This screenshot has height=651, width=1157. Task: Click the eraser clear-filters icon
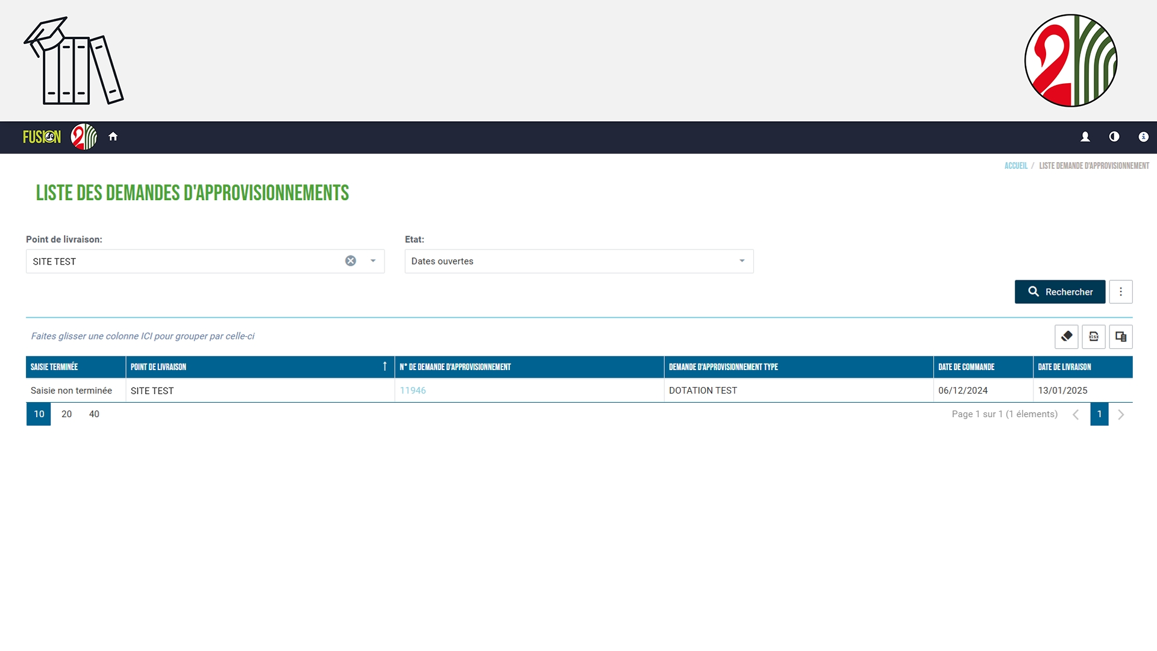click(1066, 336)
